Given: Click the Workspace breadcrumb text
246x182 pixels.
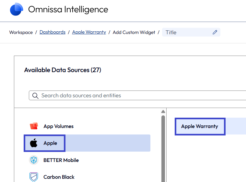Looking at the screenshot, I should 21,32.
